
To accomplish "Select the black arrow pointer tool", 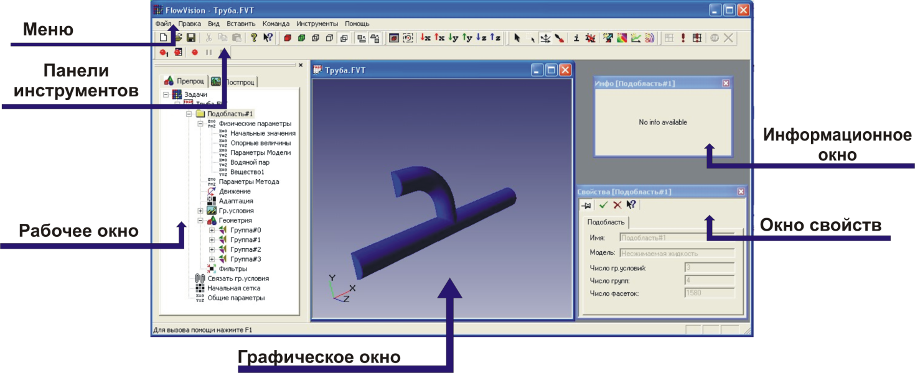I will pos(517,38).
